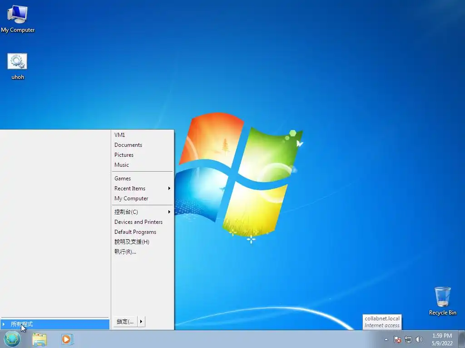Open My Computer in the Start menu

[142, 198]
